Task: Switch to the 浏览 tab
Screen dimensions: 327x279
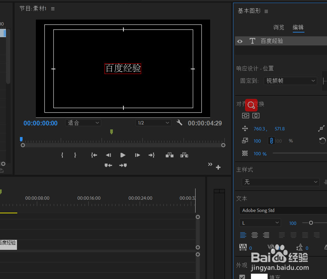Action: click(279, 27)
